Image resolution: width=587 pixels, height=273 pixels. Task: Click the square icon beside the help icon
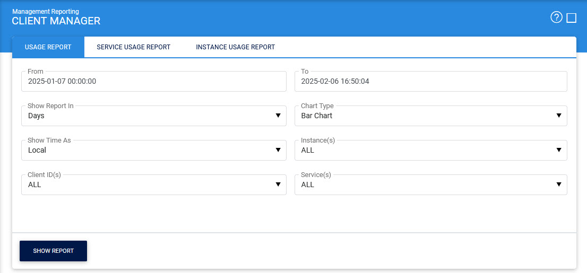(572, 18)
